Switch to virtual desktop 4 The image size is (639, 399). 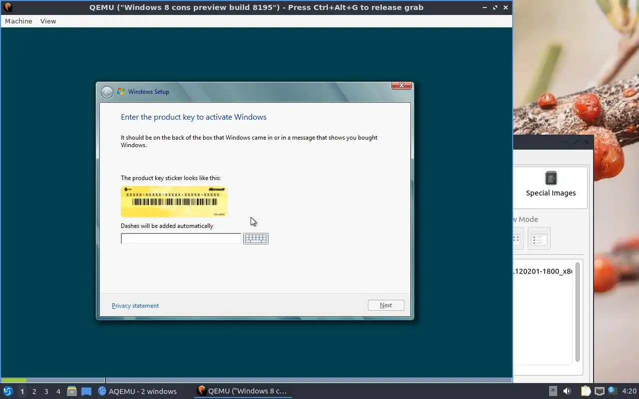(x=58, y=392)
